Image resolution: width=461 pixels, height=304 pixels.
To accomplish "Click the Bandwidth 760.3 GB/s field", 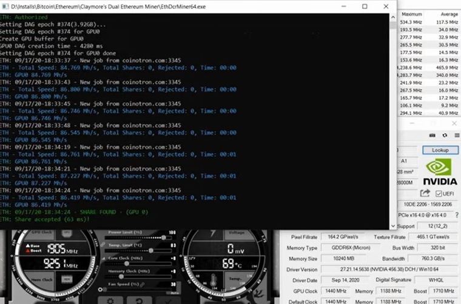I will click(x=433, y=259).
